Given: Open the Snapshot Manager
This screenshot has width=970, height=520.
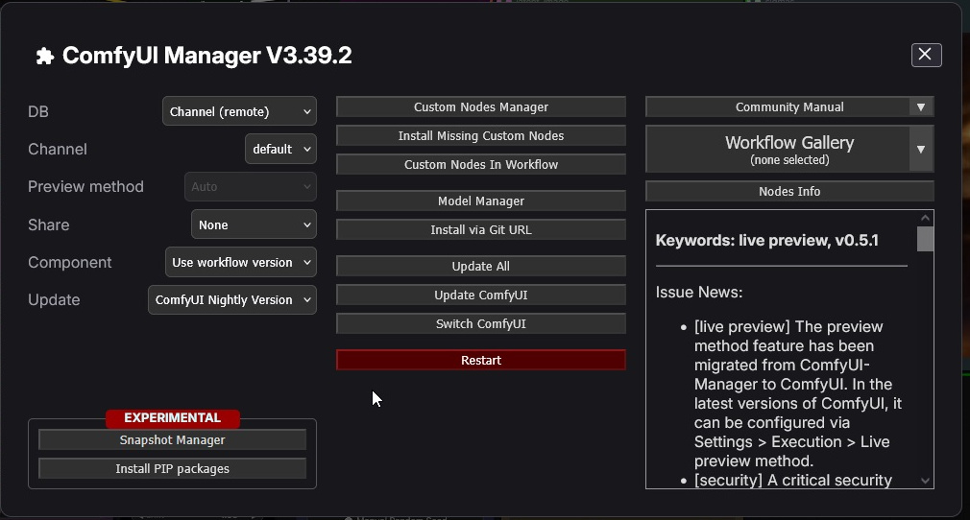Looking at the screenshot, I should 172,439.
